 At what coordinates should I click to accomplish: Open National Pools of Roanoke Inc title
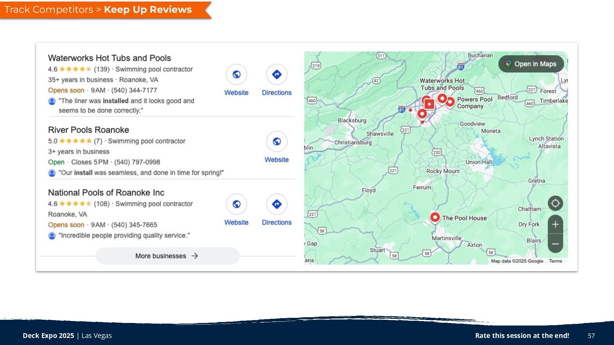point(106,193)
